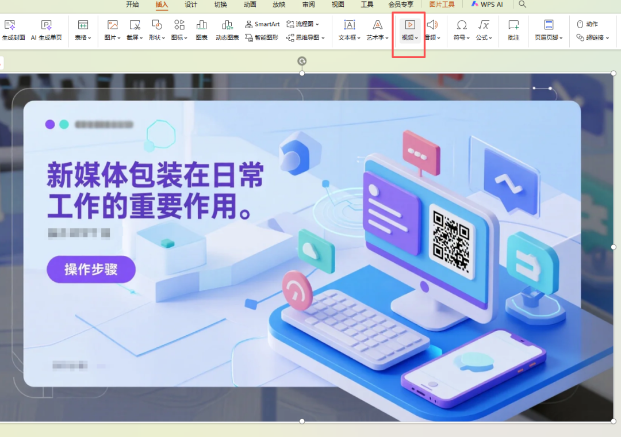Image resolution: width=621 pixels, height=437 pixels.
Task: Open the 动画 (Animation) tab
Action: (250, 5)
